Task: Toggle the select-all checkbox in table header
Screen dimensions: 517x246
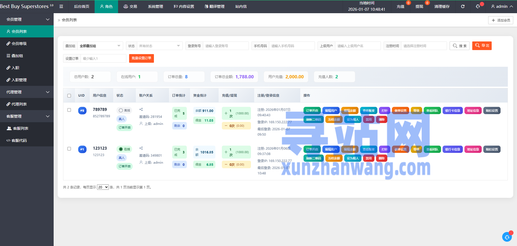Action: pyautogui.click(x=69, y=96)
